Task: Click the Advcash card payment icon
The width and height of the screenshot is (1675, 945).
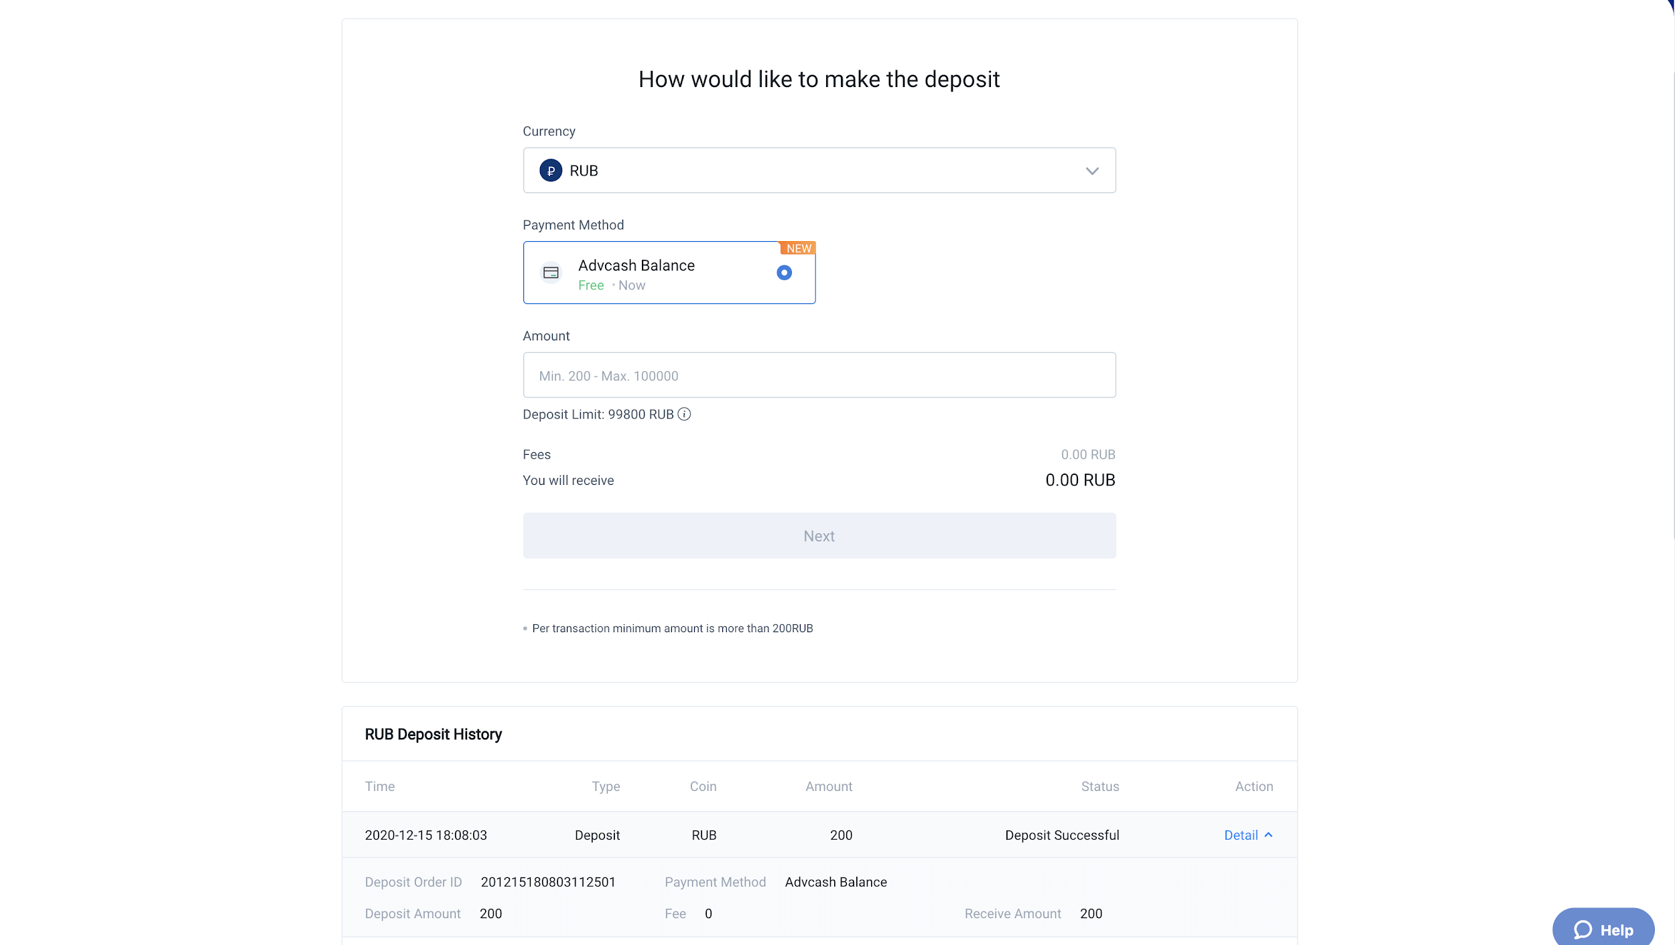Action: point(551,273)
